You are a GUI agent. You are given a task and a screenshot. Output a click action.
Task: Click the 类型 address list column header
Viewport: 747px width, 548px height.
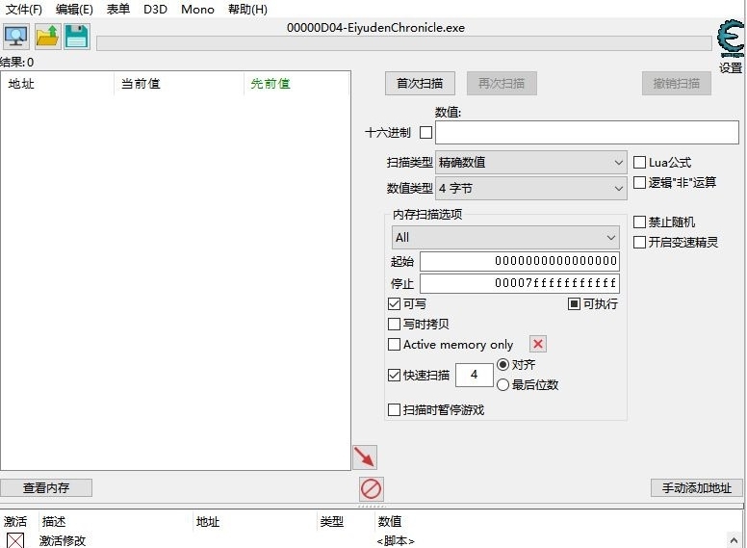coord(346,522)
